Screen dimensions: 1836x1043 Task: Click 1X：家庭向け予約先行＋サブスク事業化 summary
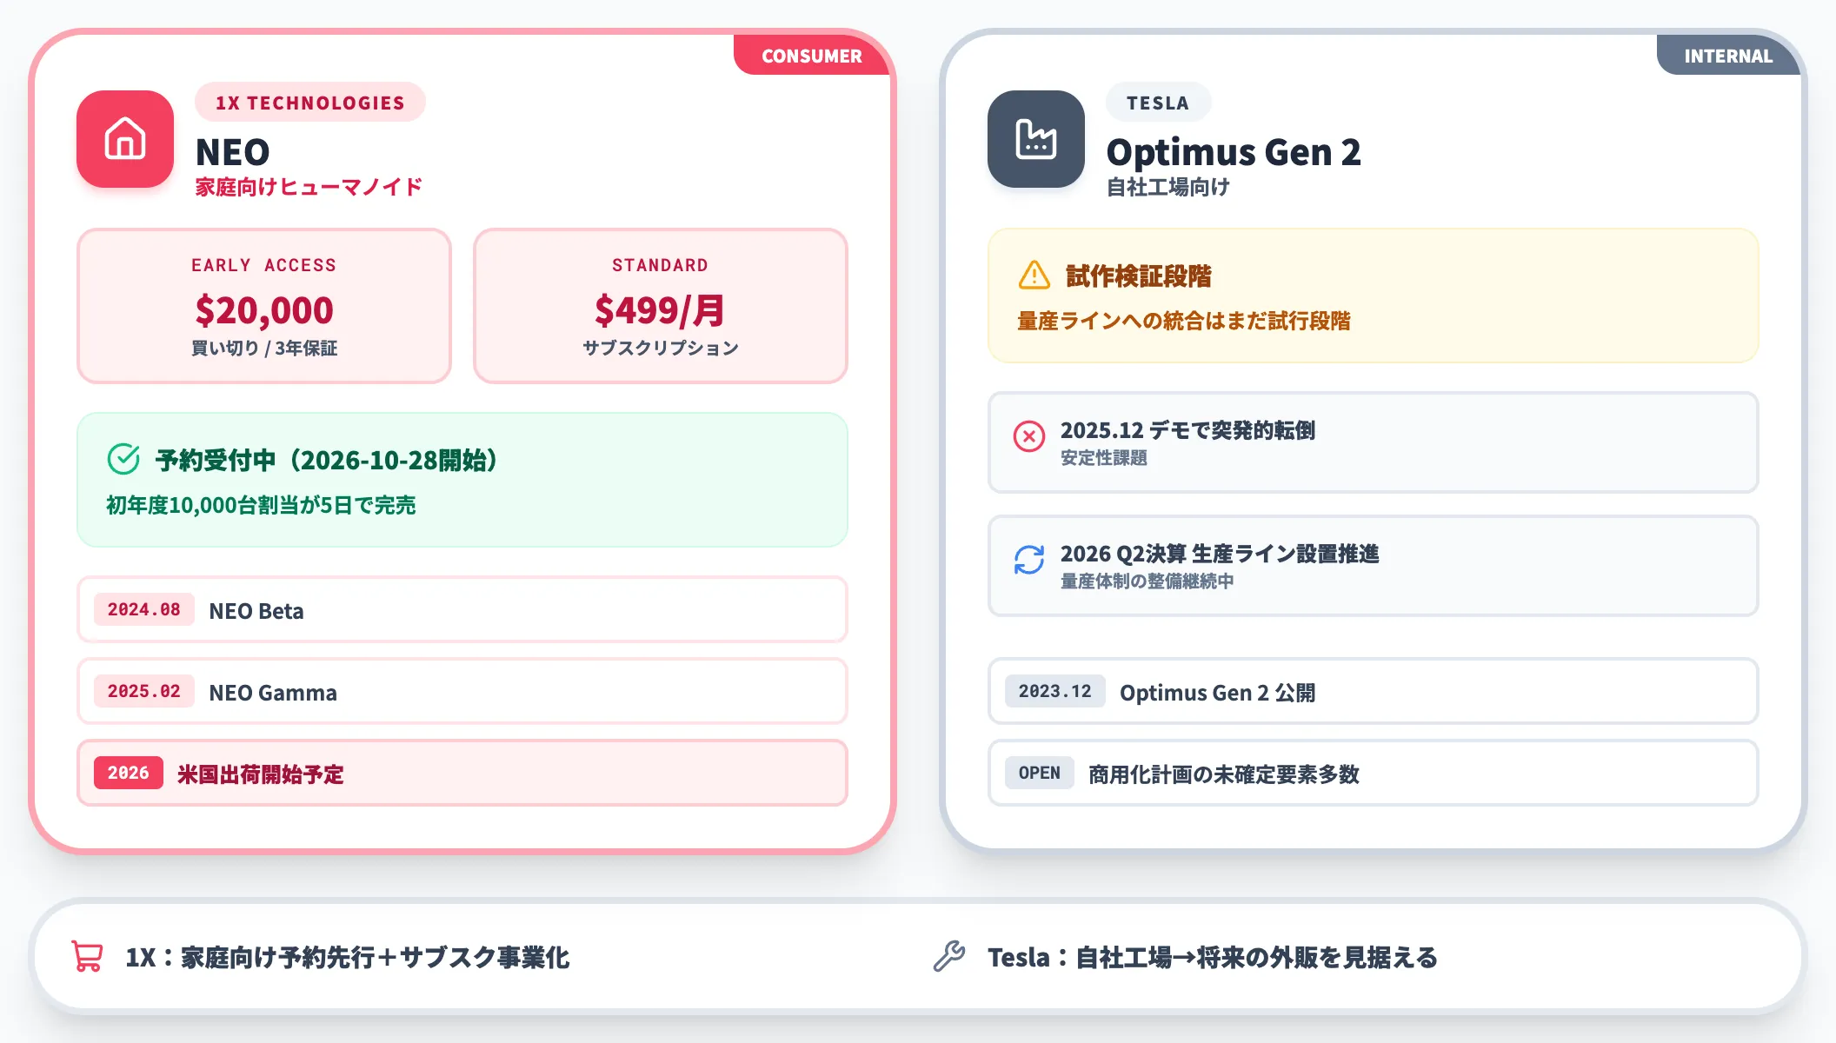pos(348,957)
